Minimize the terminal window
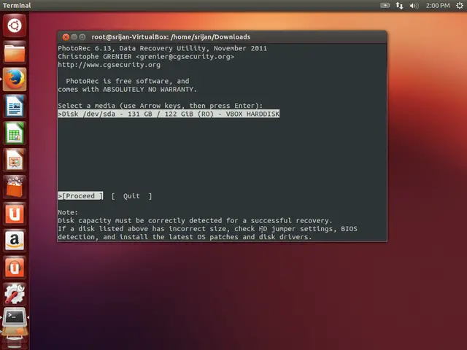The image size is (467, 350). 74,37
